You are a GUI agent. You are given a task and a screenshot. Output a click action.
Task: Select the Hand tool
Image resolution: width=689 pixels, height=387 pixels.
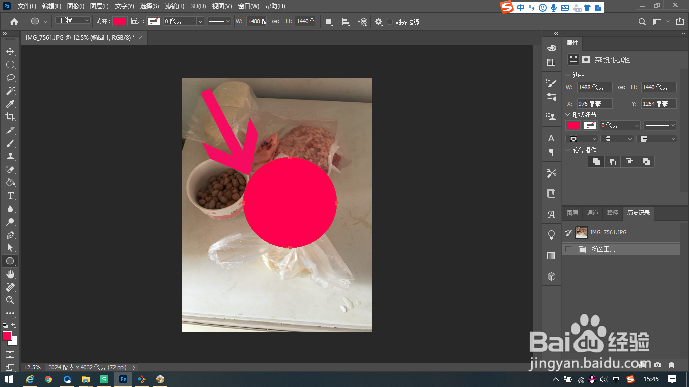click(x=10, y=274)
